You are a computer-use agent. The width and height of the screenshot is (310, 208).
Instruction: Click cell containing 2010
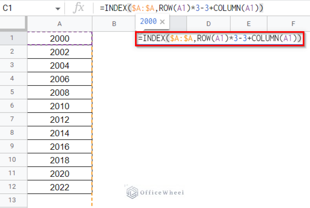point(59,106)
